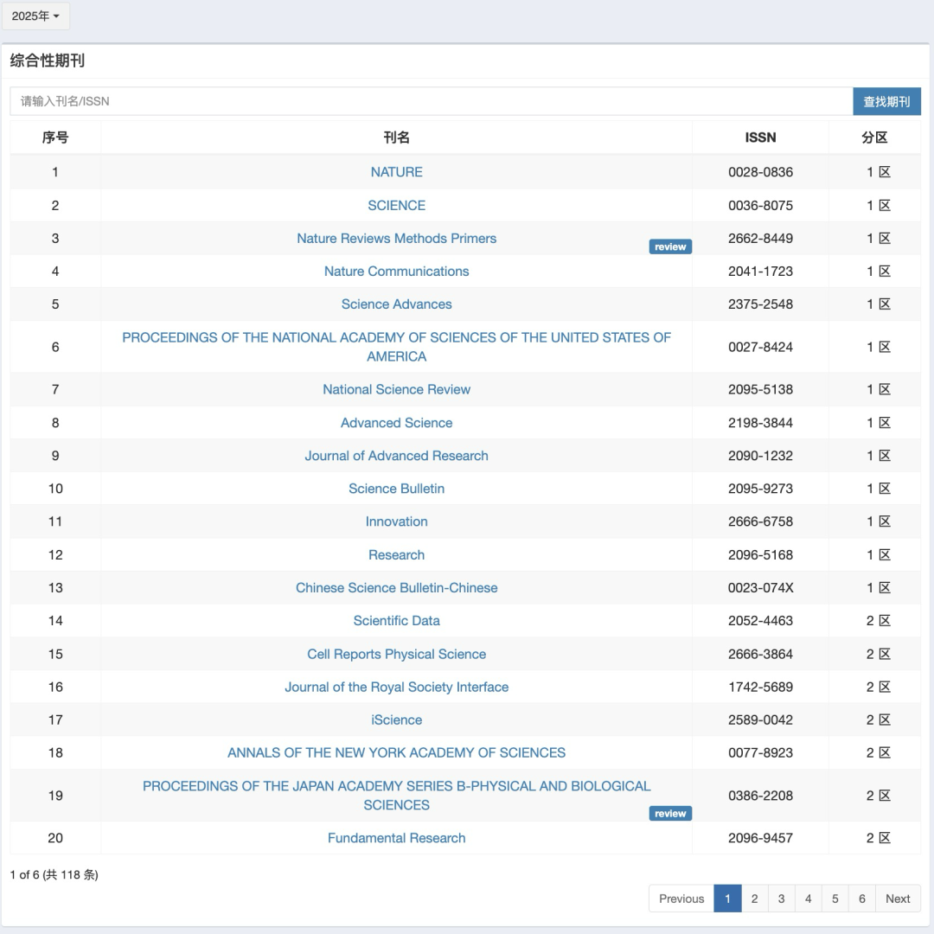The image size is (934, 934).
Task: Select ISSN 0036-8075 cell
Action: tap(761, 206)
